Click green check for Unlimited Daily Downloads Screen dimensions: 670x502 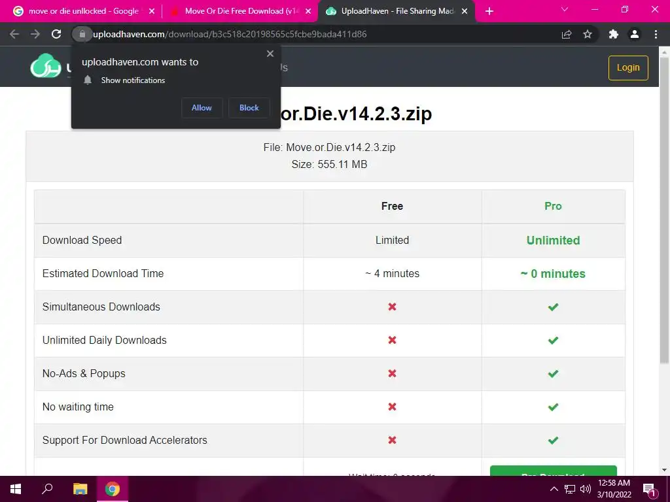553,340
